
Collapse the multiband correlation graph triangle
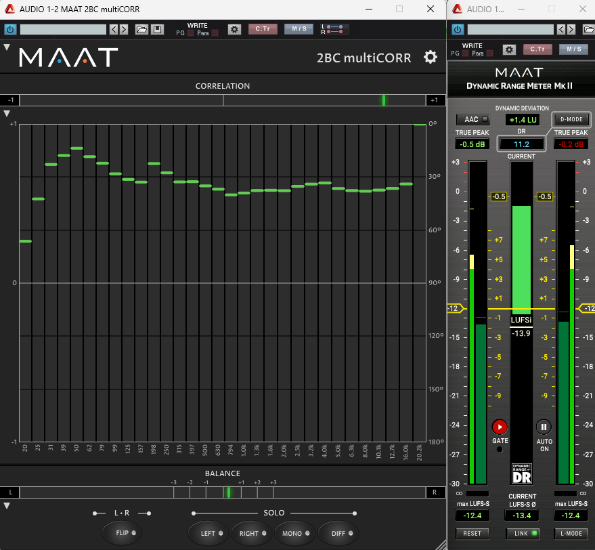pos(7,114)
